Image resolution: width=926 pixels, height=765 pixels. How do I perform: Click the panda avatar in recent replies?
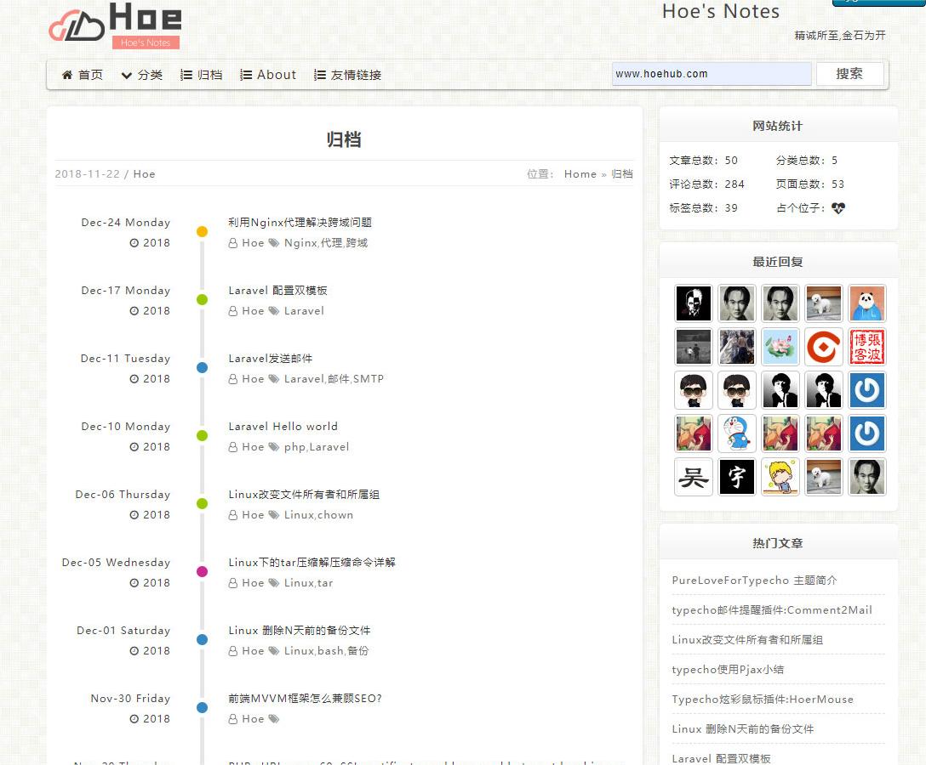pyautogui.click(x=866, y=303)
